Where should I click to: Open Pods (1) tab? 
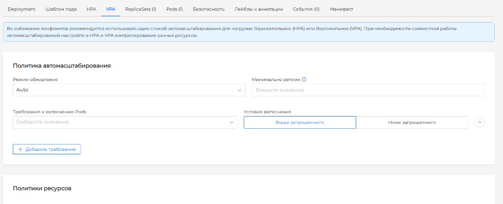point(174,9)
